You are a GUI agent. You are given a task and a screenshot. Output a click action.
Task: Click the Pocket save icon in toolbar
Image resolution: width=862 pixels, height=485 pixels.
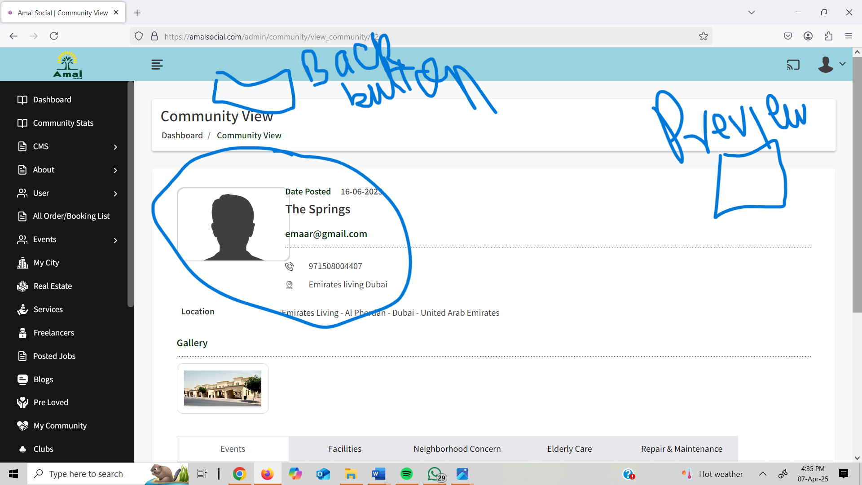pyautogui.click(x=787, y=36)
